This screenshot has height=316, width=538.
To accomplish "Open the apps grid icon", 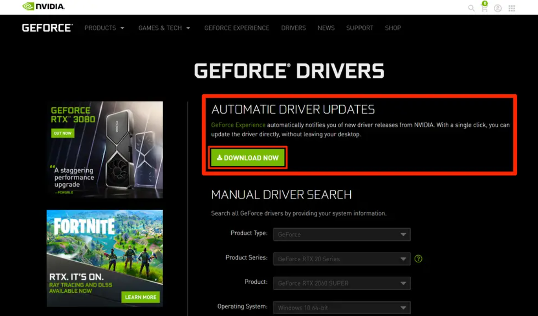I will (x=512, y=8).
